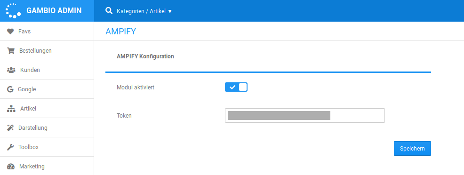Click into the Token input field
This screenshot has height=175, width=464.
305,116
